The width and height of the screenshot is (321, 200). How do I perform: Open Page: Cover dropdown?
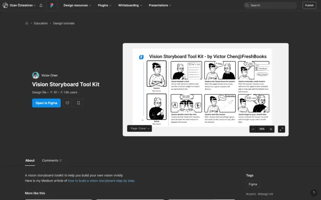(x=140, y=128)
